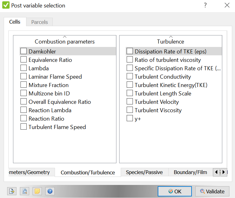Click the Validate button
This screenshot has width=235, height=198.
pos(212,191)
